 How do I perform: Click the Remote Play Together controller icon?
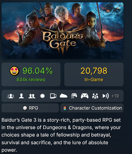[x=74, y=96]
